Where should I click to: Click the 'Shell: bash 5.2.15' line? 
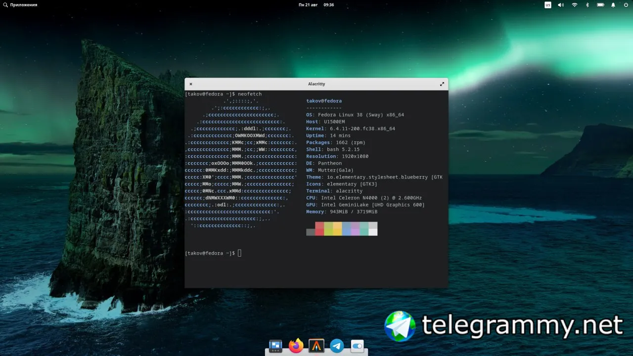[333, 149]
